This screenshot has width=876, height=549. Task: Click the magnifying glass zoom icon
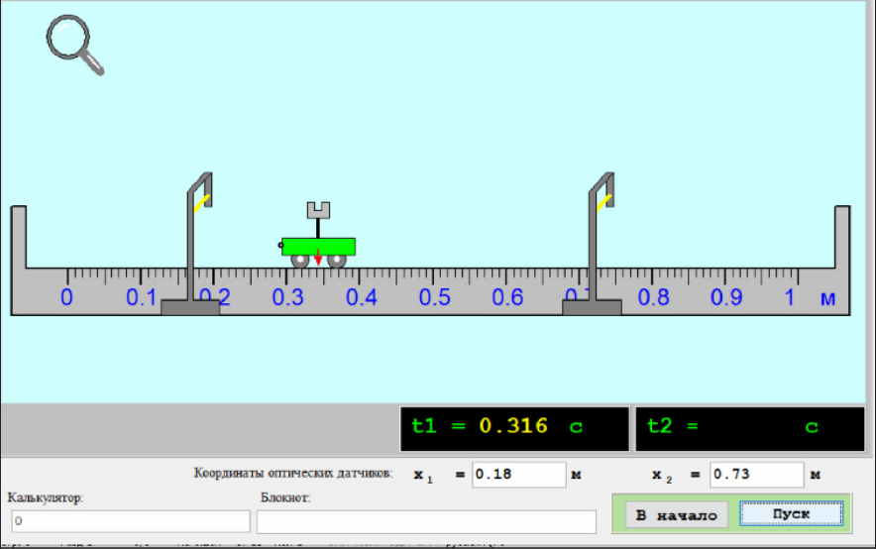[75, 45]
